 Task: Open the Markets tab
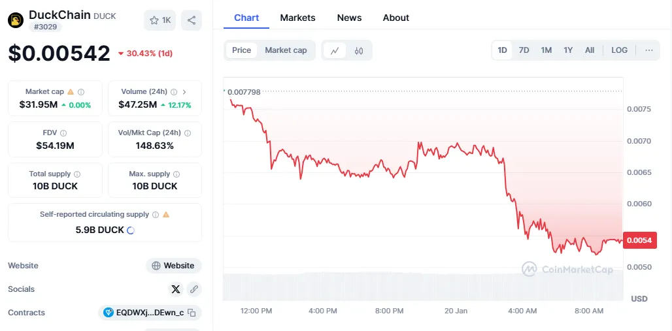[297, 18]
